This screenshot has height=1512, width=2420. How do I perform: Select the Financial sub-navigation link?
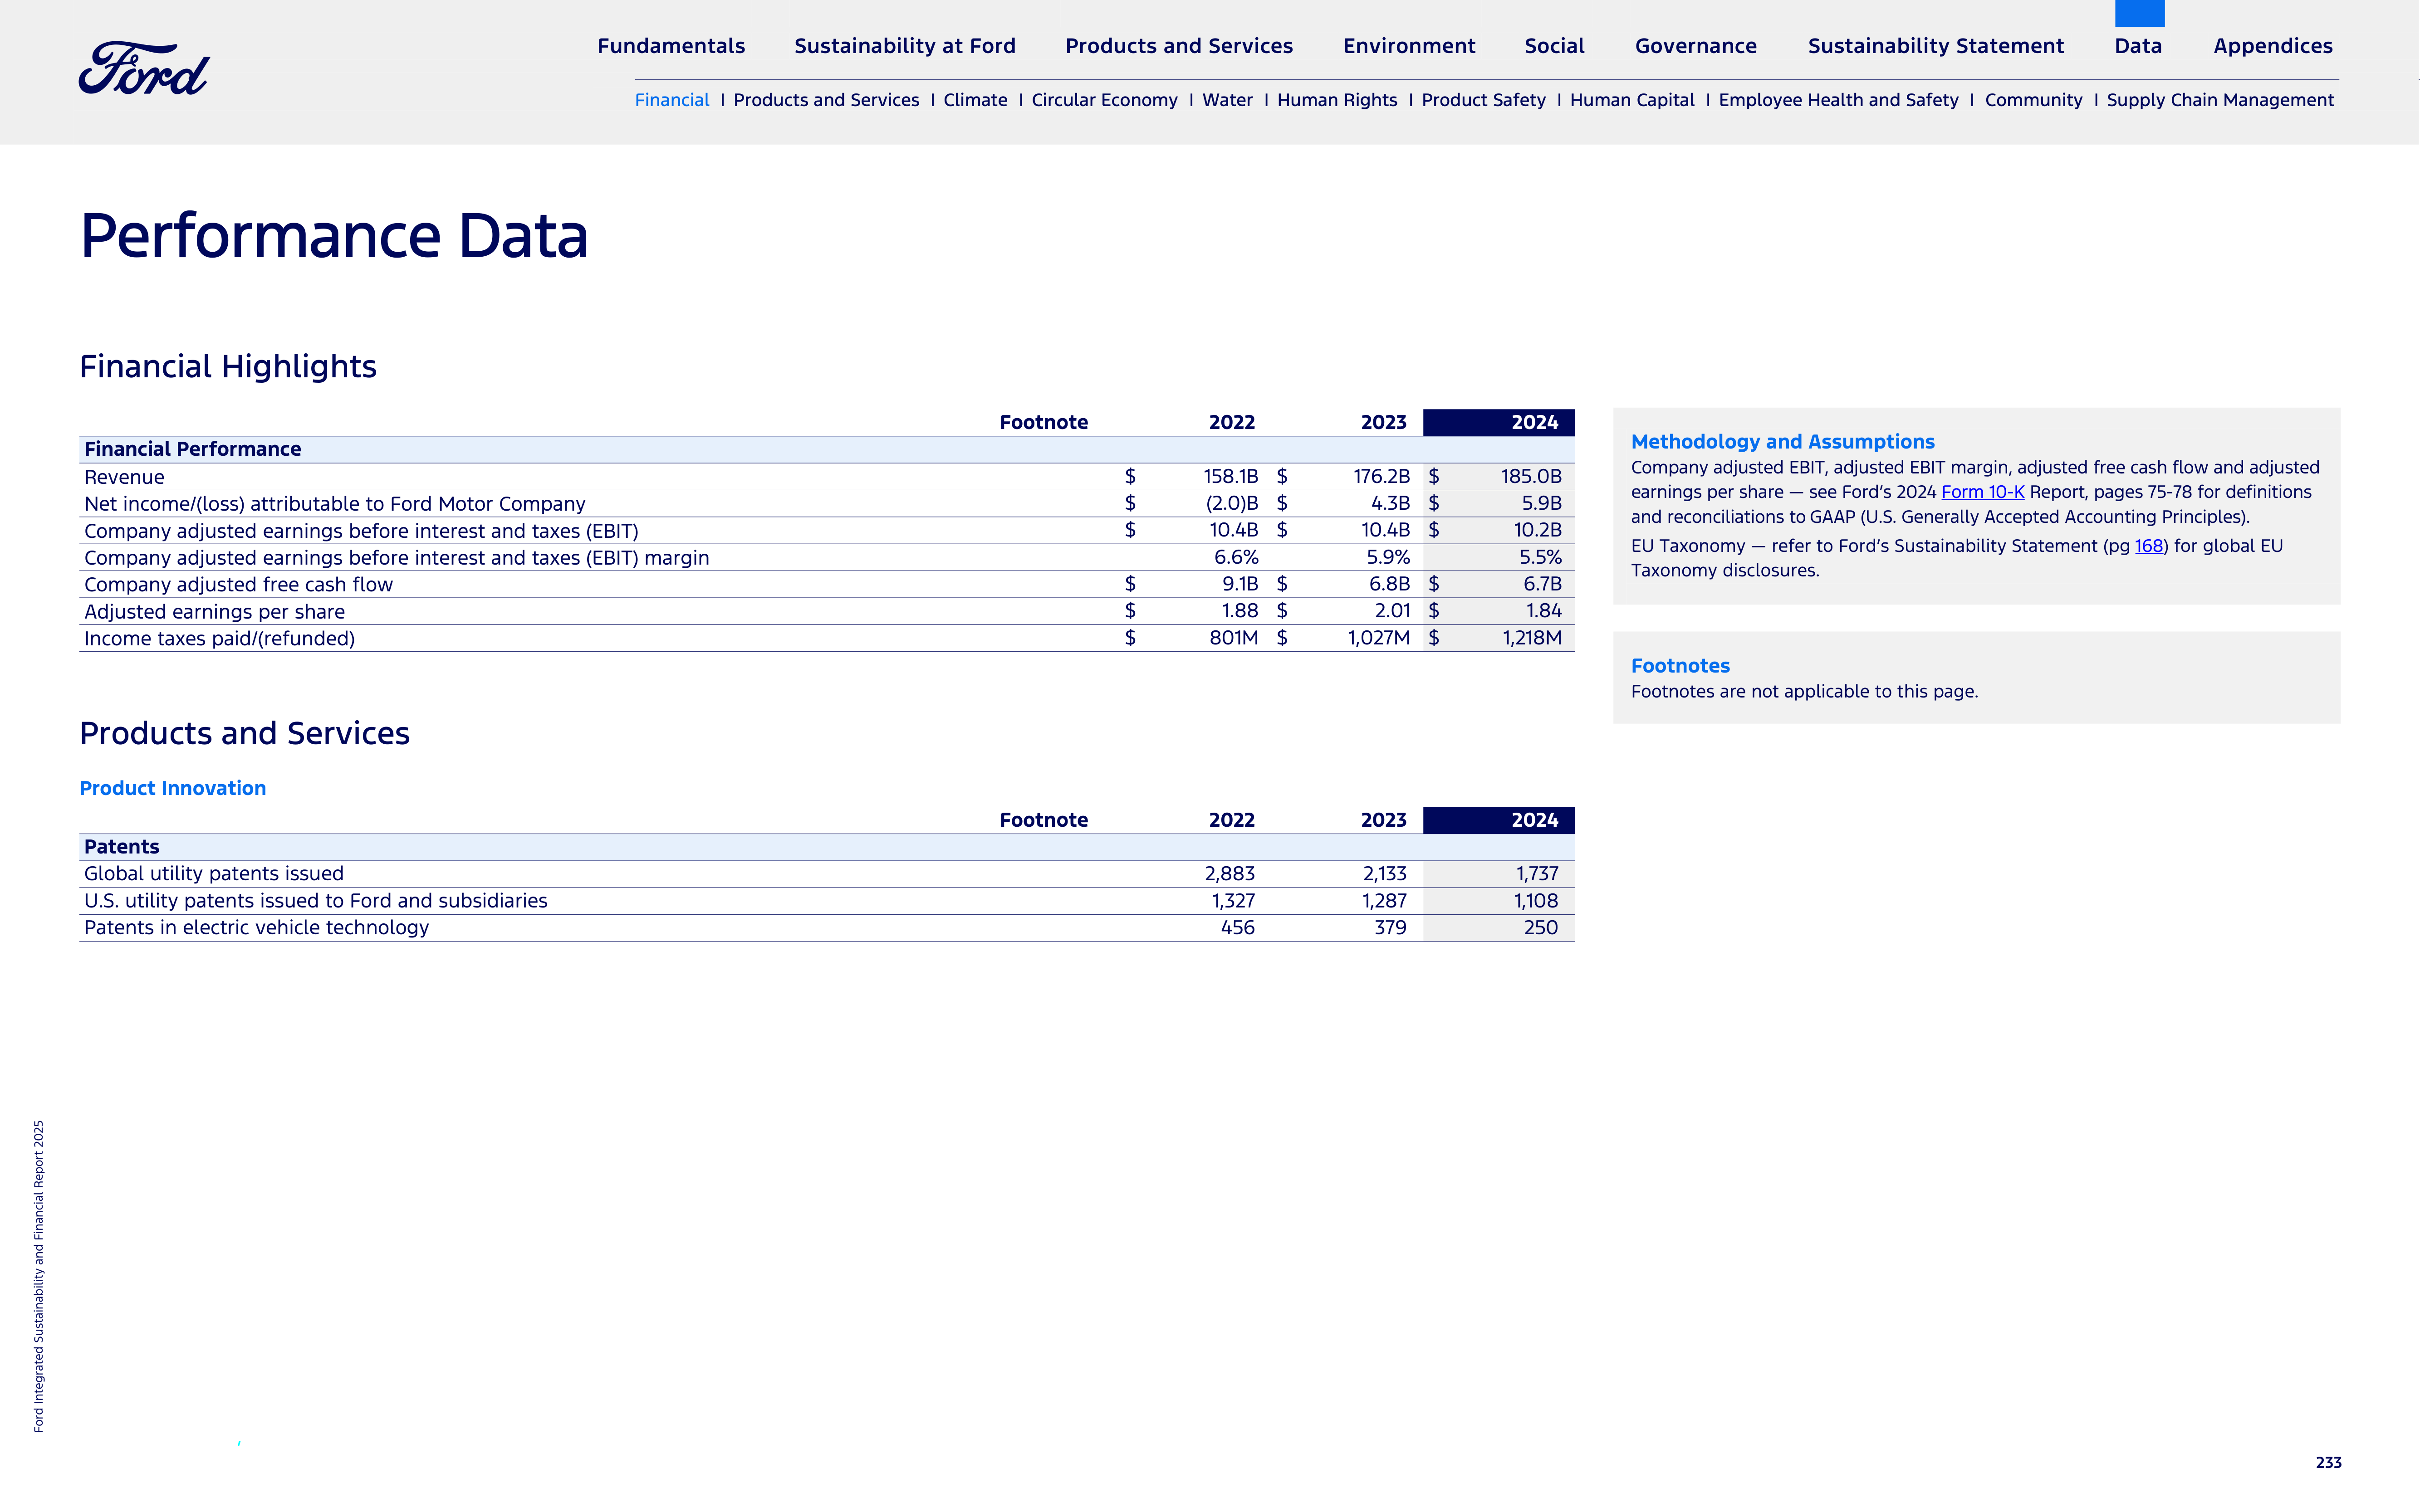(x=671, y=100)
